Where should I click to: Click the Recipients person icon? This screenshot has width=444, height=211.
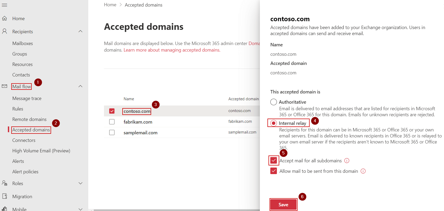click(4, 31)
